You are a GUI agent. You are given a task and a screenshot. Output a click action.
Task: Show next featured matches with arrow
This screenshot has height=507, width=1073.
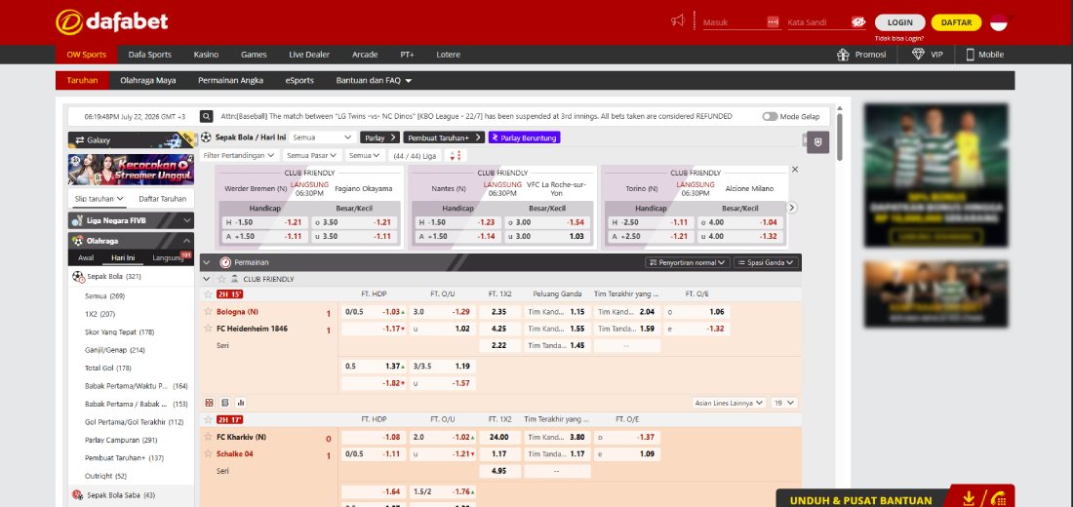tap(792, 208)
